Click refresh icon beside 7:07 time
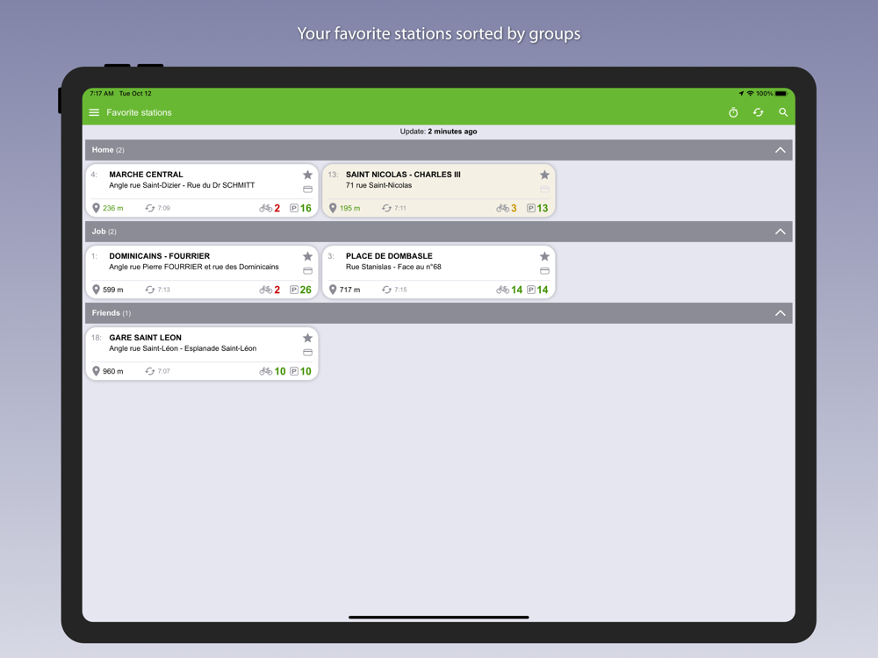Viewport: 878px width, 658px height. (x=149, y=371)
